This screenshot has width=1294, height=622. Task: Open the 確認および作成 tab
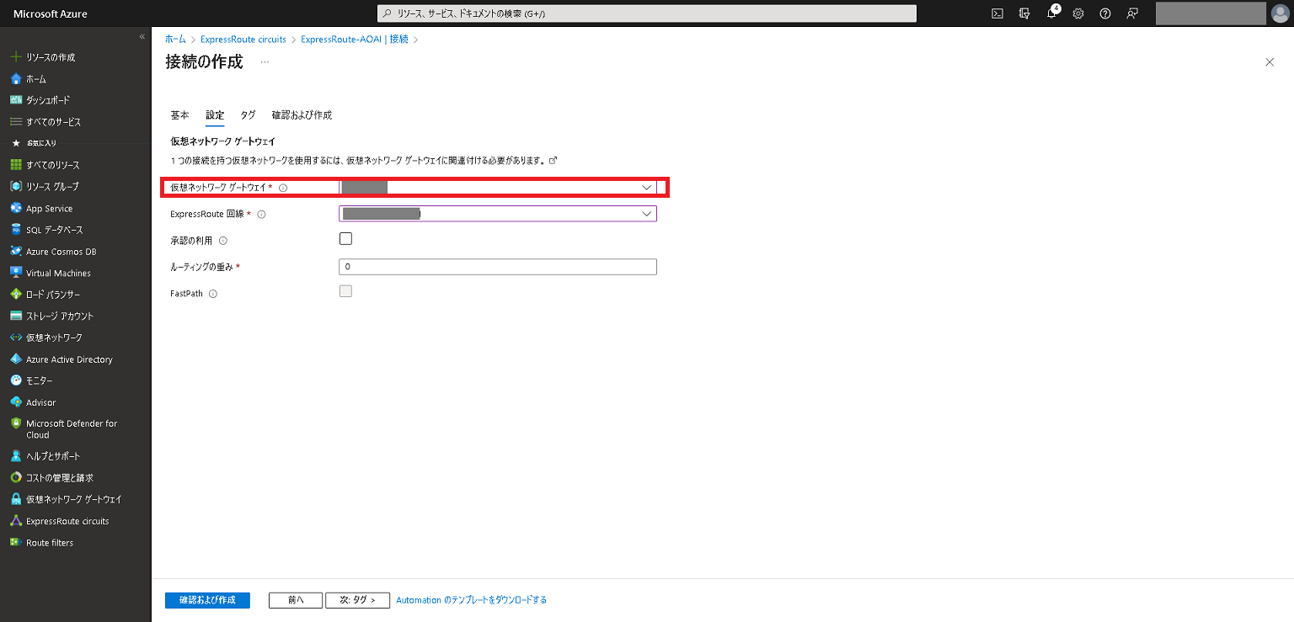[x=302, y=115]
